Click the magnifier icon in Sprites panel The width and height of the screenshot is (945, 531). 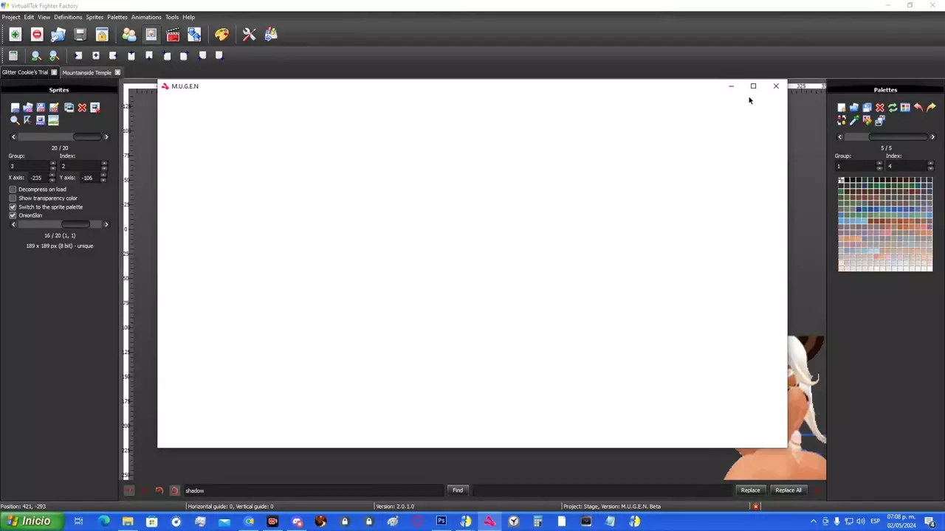pos(15,120)
